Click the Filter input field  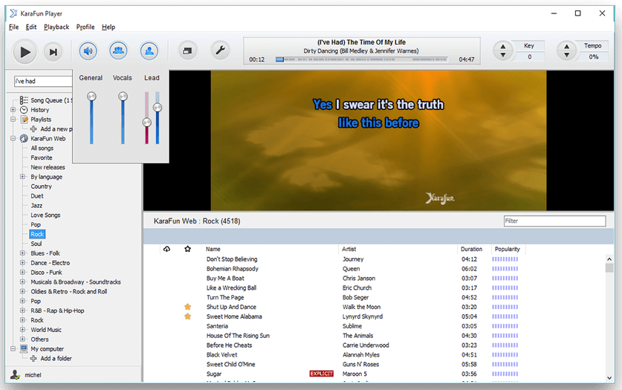pos(554,221)
